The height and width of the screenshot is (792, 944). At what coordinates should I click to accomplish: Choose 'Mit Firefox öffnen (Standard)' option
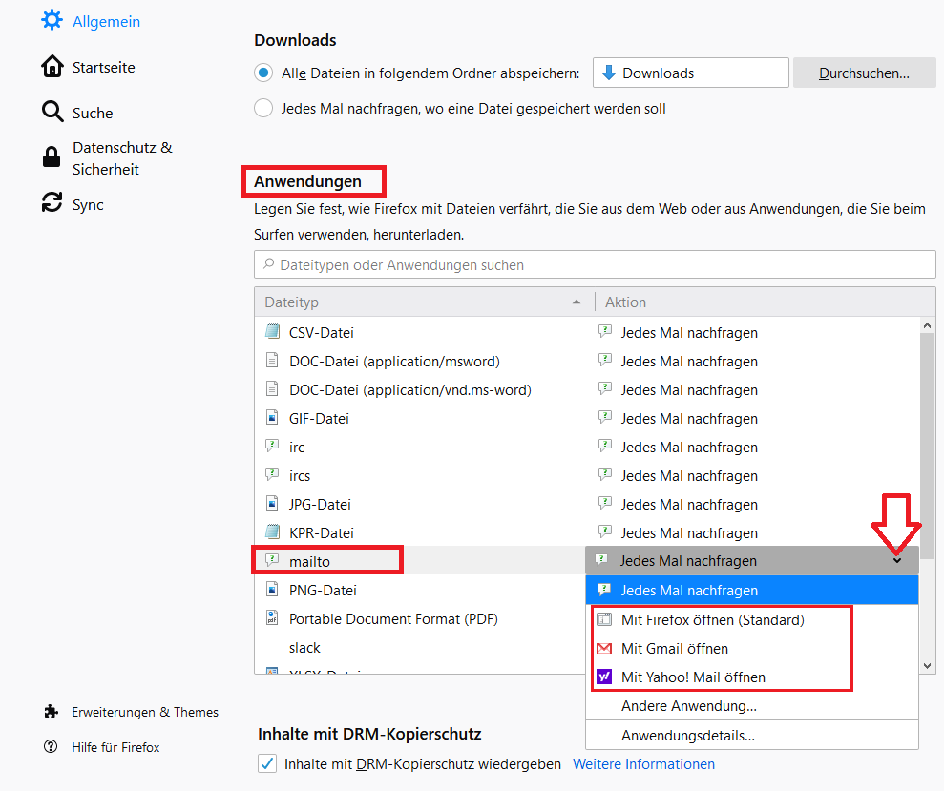coord(712,620)
